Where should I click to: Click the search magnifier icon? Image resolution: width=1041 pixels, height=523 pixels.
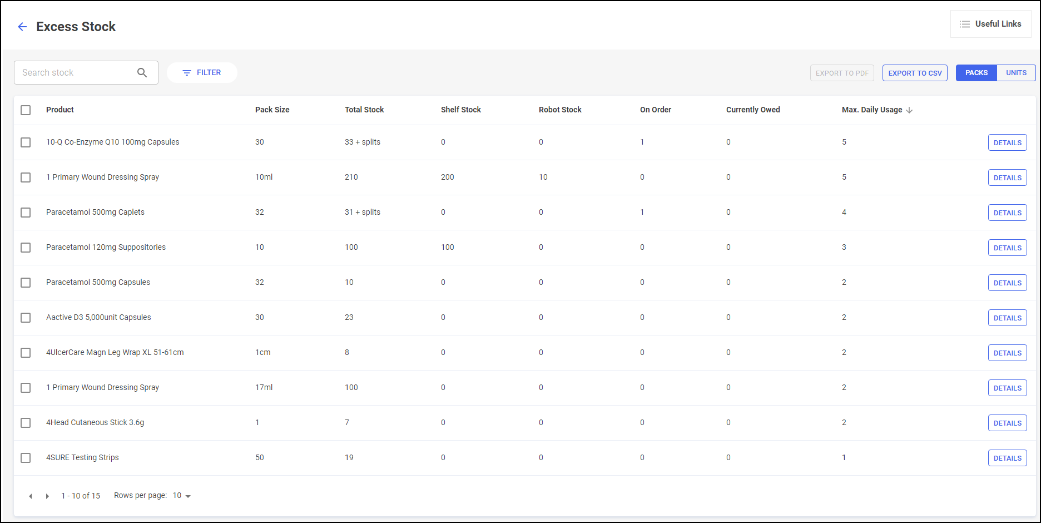[142, 73]
